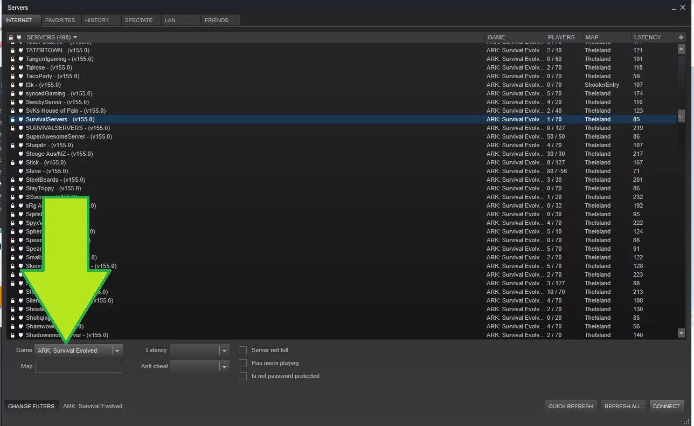The image size is (694, 426).
Task: Select SvKs House of Pain server
Action: pyautogui.click(x=342, y=111)
